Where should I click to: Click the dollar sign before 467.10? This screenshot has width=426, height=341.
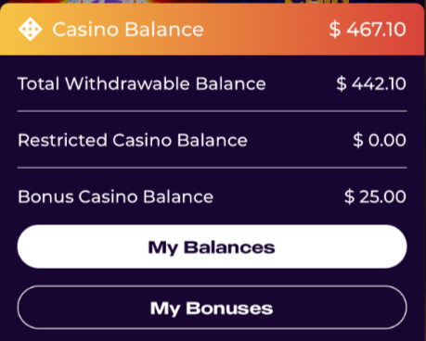[335, 30]
